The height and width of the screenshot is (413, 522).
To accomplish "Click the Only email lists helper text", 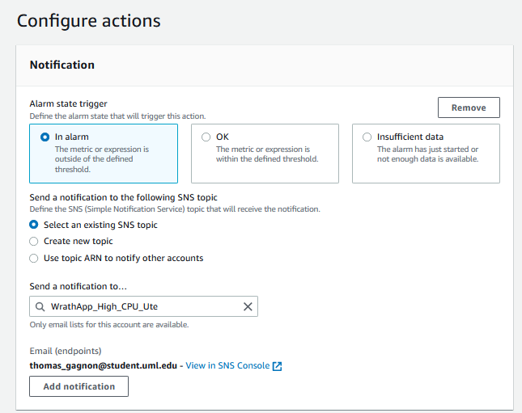I will (x=109, y=325).
